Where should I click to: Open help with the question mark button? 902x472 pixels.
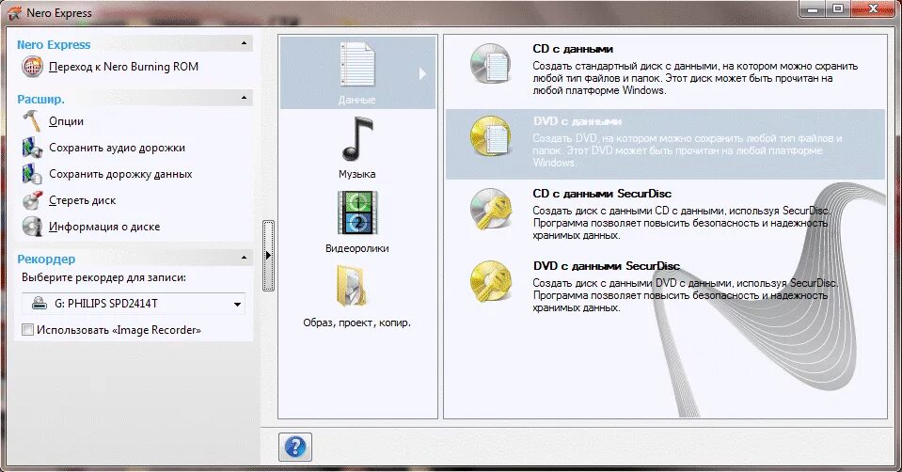click(295, 447)
